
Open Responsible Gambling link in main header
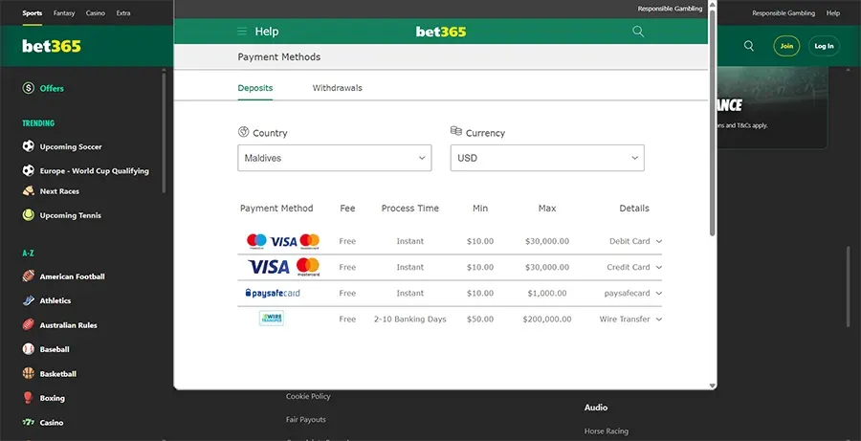[x=784, y=13]
